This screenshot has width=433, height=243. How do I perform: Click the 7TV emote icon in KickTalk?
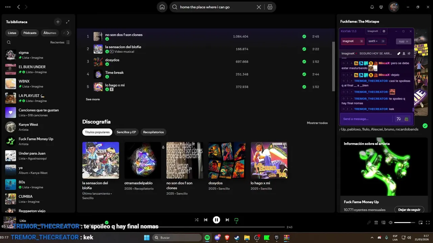[398, 119]
